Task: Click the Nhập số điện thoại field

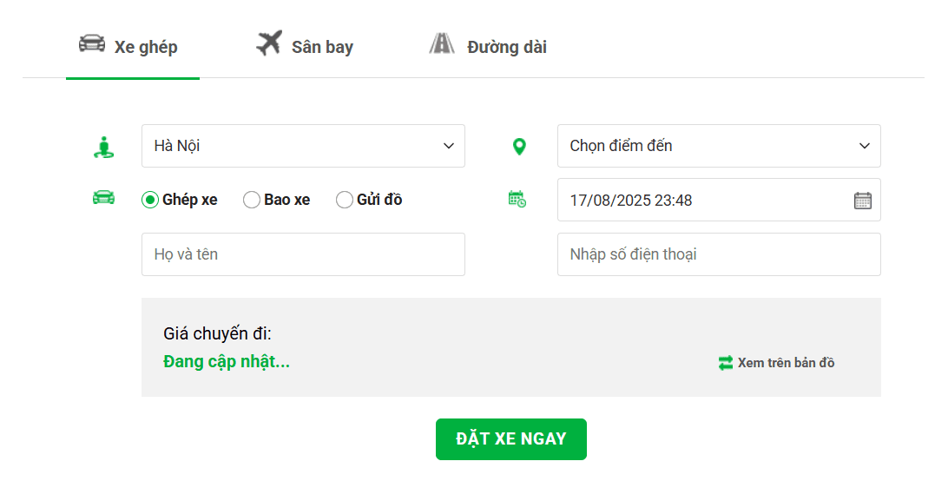Action: pyautogui.click(x=719, y=254)
